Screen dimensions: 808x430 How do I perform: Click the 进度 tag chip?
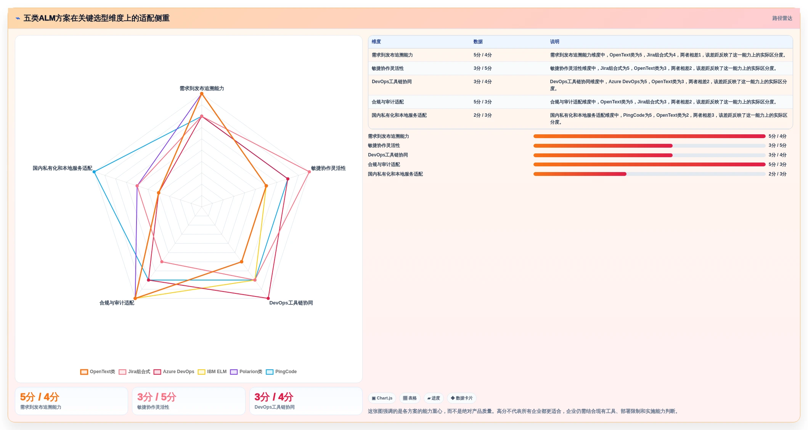pyautogui.click(x=434, y=398)
